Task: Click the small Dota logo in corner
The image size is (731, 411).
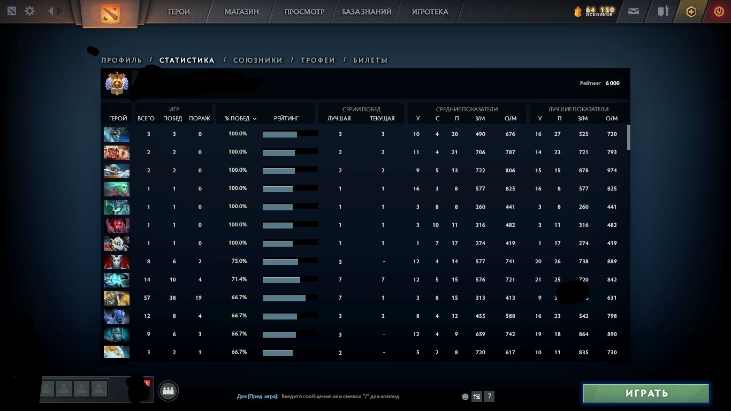Action: click(12, 11)
